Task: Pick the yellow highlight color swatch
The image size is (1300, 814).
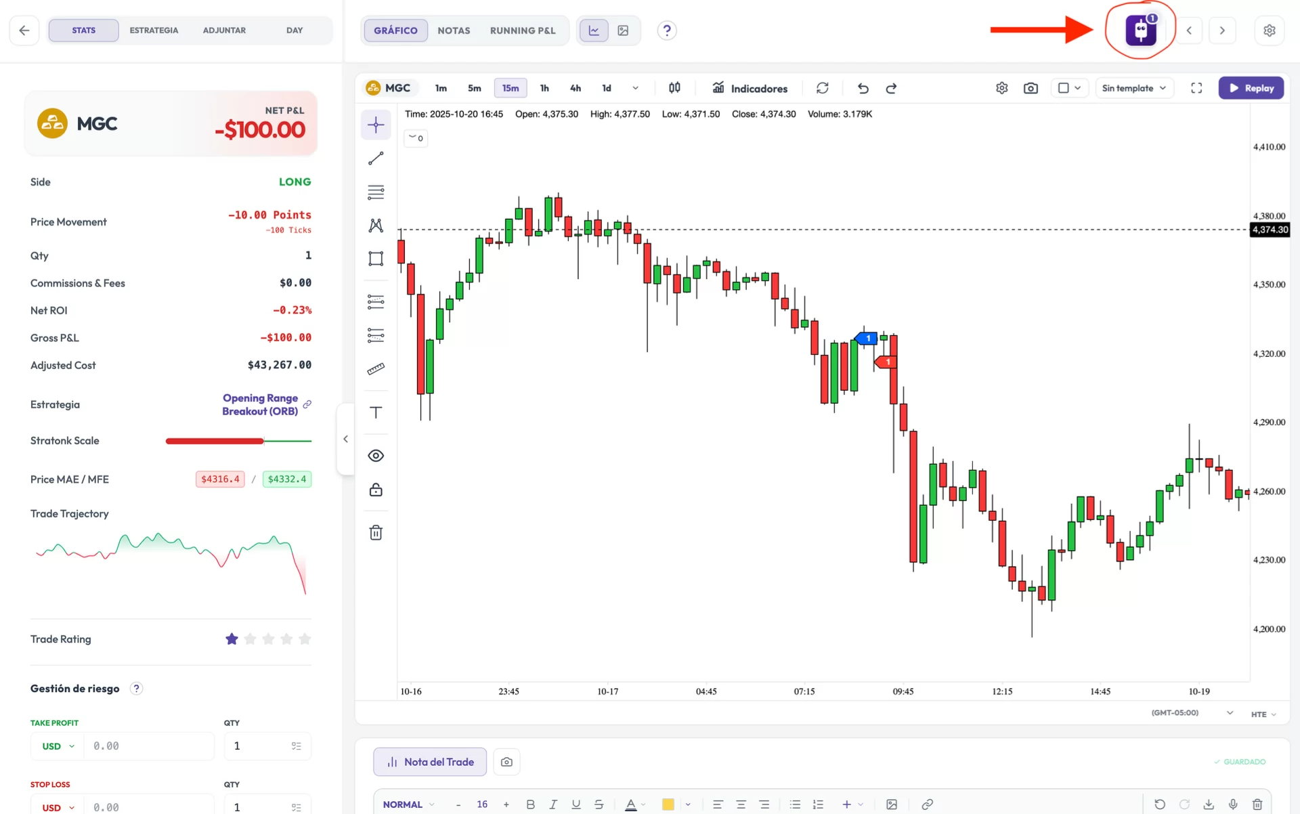Action: click(668, 805)
